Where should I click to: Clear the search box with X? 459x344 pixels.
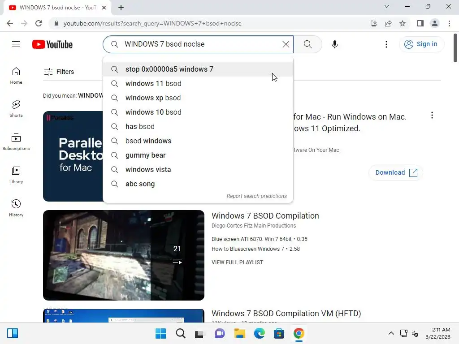(286, 44)
